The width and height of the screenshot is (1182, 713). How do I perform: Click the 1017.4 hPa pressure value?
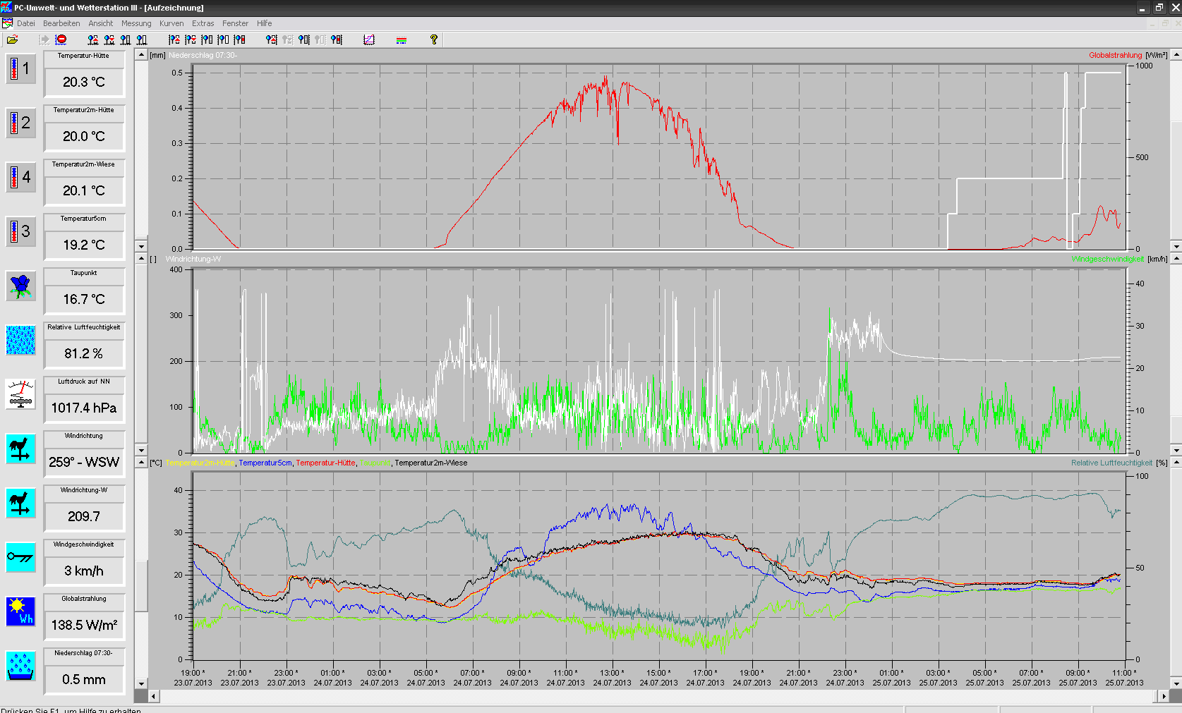point(84,408)
